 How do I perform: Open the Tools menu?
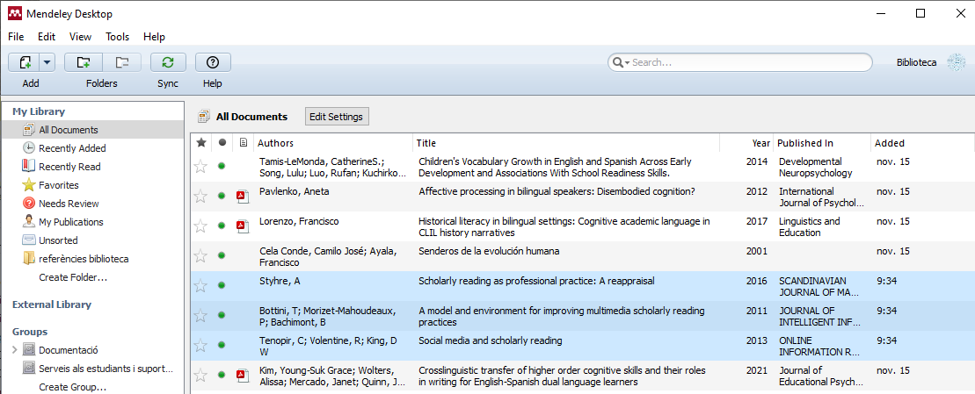pyautogui.click(x=118, y=37)
